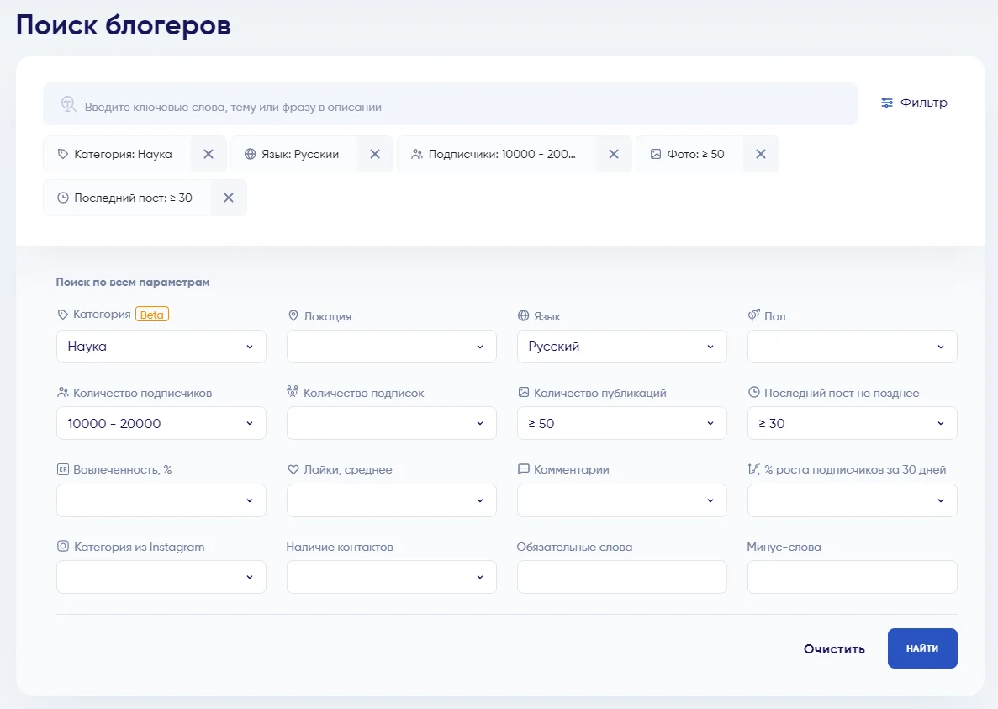Remove the Последний пост filter chip
Screen dimensions: 998x709
point(228,198)
